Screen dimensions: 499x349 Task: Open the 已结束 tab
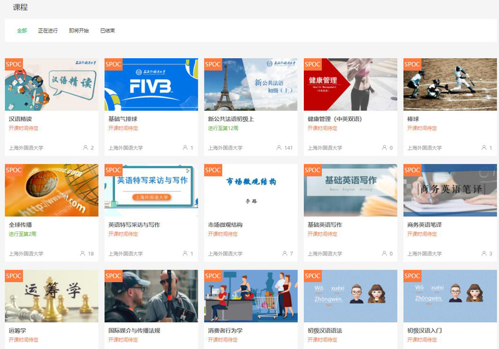108,31
